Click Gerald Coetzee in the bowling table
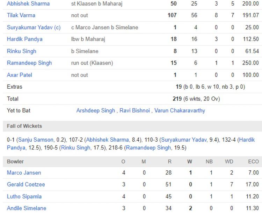This screenshot has width=262, height=214. coord(26,184)
